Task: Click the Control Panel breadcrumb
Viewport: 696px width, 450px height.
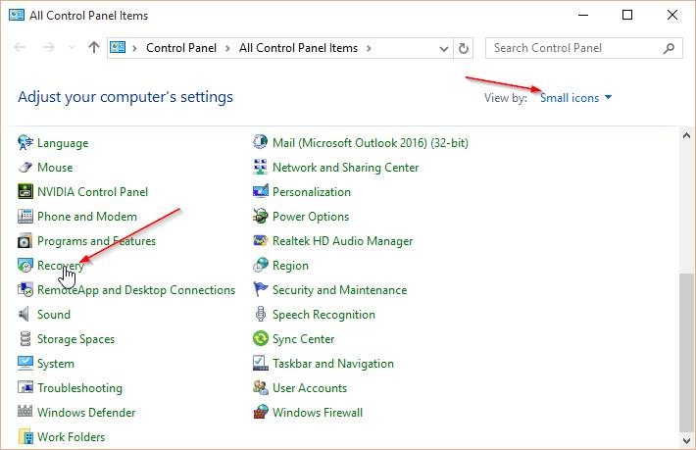Action: click(x=181, y=48)
